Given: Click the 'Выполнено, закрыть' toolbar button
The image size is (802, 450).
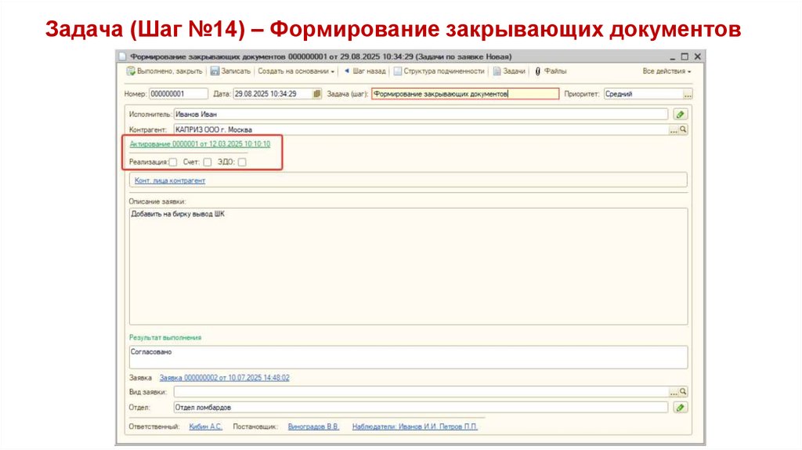Looking at the screenshot, I should click(x=164, y=71).
